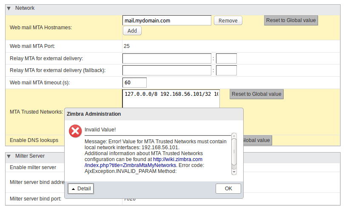Select the Web mail MTA Port value 25
Image resolution: width=344 pixels, height=206 pixels.
[x=127, y=46]
